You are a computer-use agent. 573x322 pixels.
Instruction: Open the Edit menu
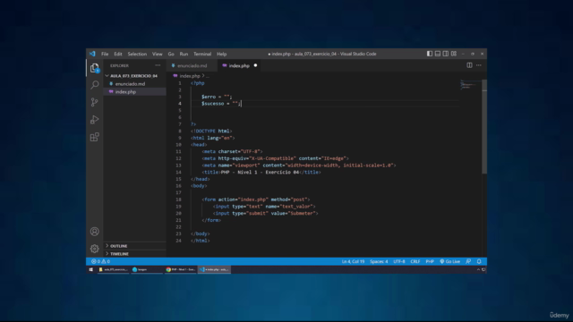[x=117, y=54]
